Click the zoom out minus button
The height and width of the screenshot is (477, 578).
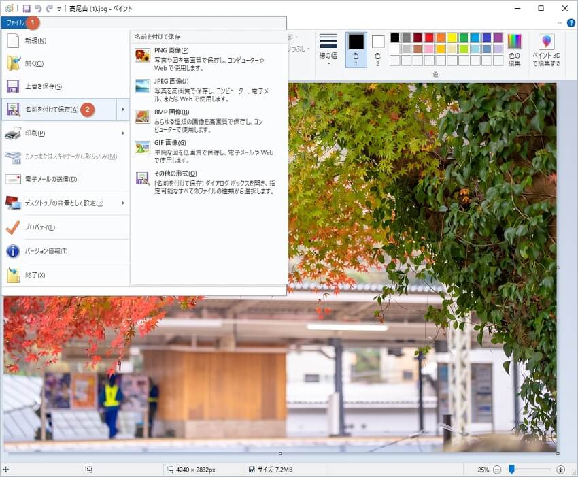pos(497,470)
